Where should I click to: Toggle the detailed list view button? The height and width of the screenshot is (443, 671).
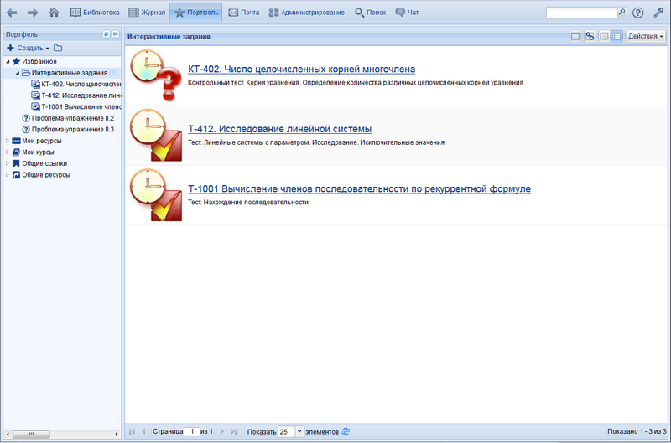pos(616,36)
